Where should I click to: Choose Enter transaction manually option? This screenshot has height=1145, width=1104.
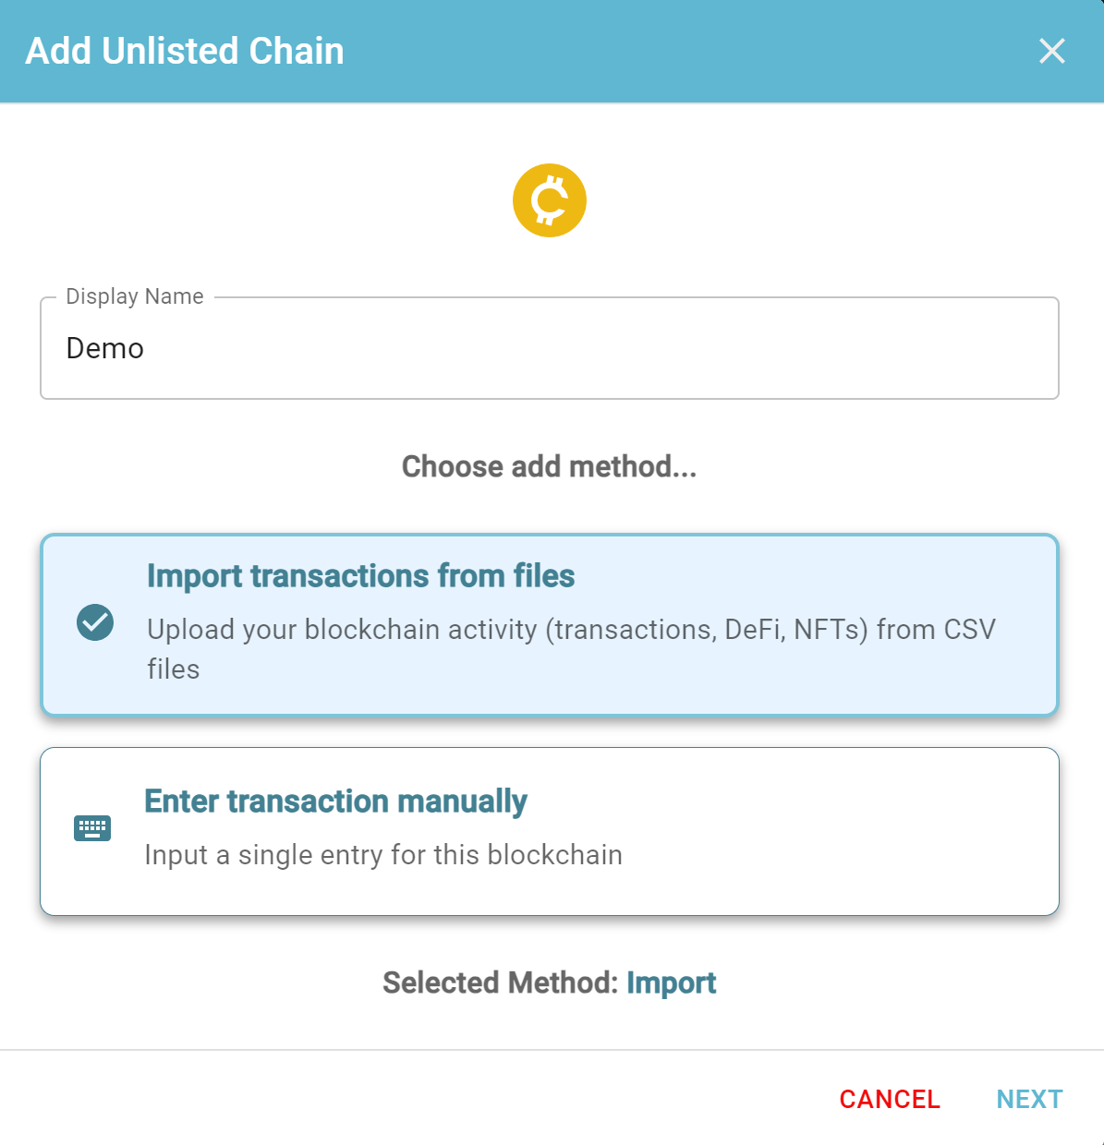[550, 831]
